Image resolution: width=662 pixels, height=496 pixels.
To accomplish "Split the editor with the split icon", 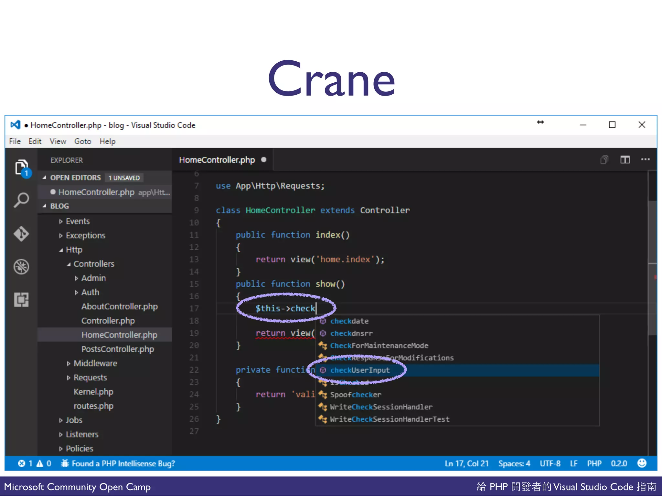I will coord(625,160).
